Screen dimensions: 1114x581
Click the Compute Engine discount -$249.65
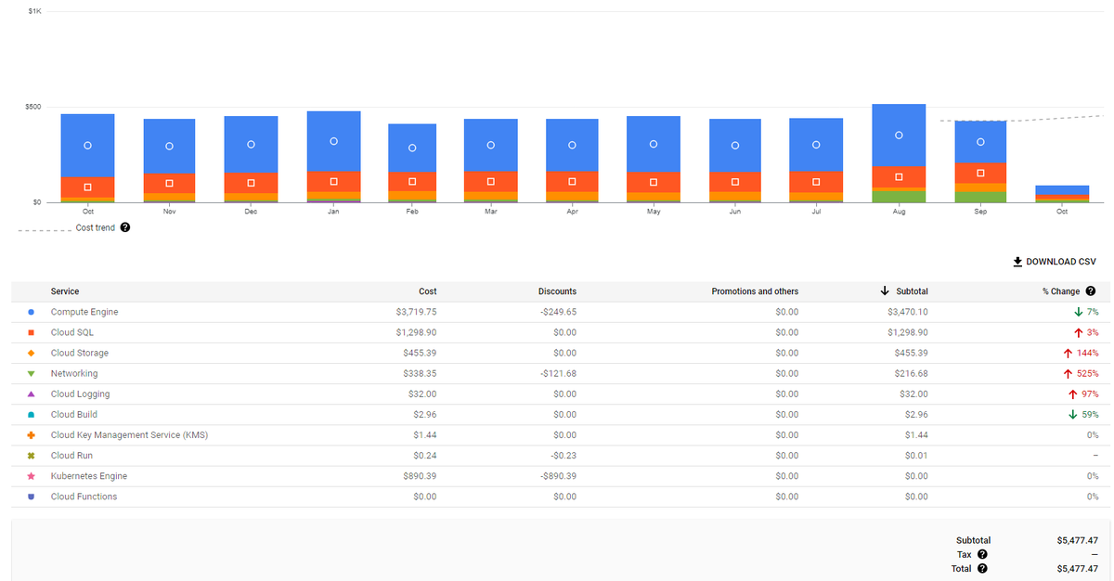(x=557, y=312)
